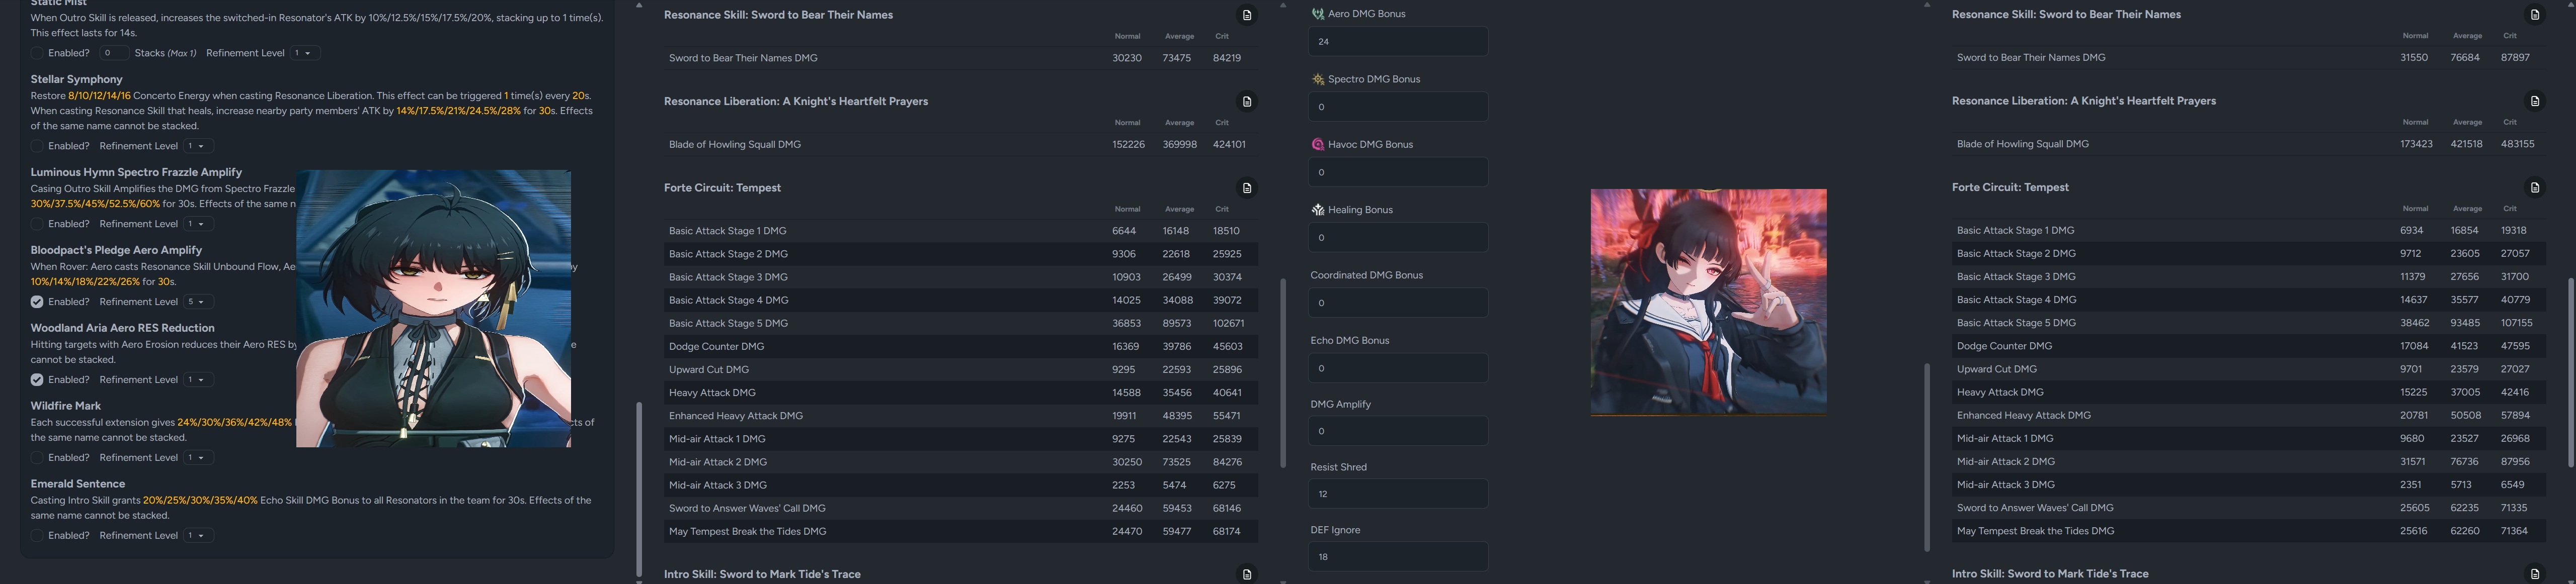Click the Resist Shred input field

click(1397, 493)
